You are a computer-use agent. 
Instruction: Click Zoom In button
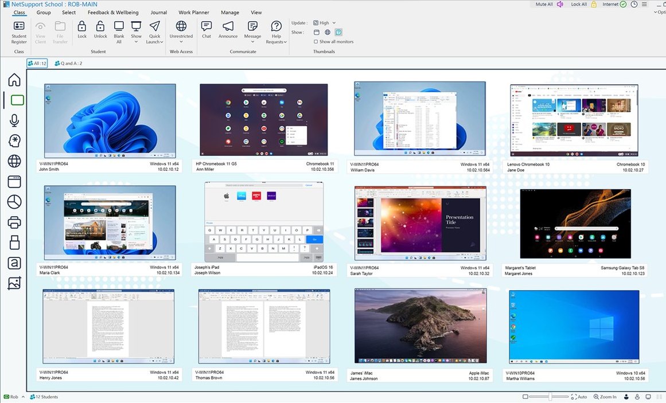(x=605, y=397)
